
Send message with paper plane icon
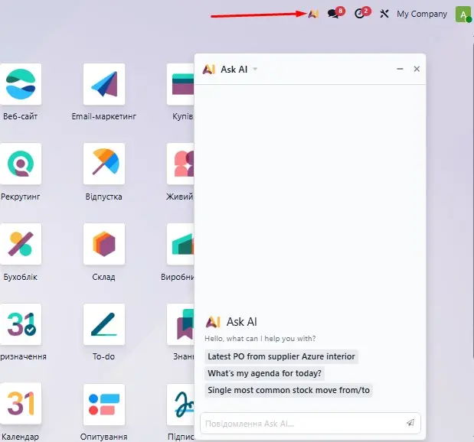(x=410, y=423)
